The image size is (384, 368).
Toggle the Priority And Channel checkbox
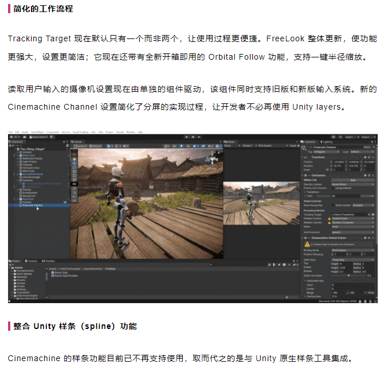[333, 188]
